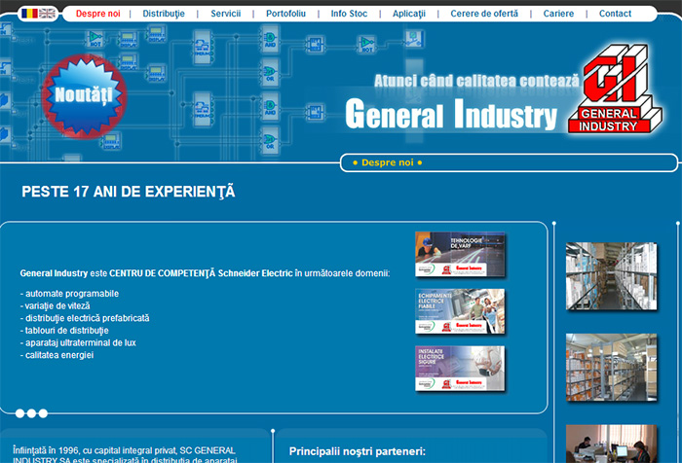Select second slide indicator dot
Viewport: 682px width, 463px height.
pos(31,413)
